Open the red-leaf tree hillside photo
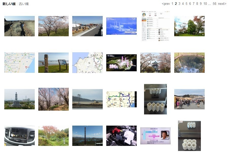228x153 pixels. [x=54, y=136]
